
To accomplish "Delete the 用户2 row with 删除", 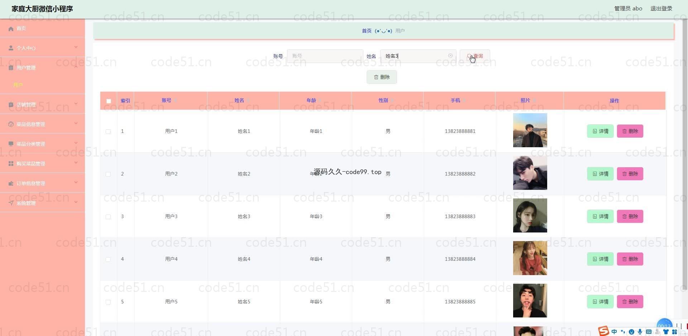I will click(630, 174).
